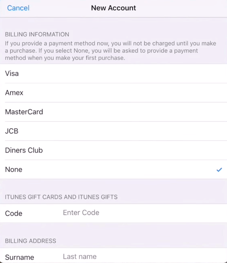Choose the Diners Club option
227x263 pixels.
[x=113, y=150]
